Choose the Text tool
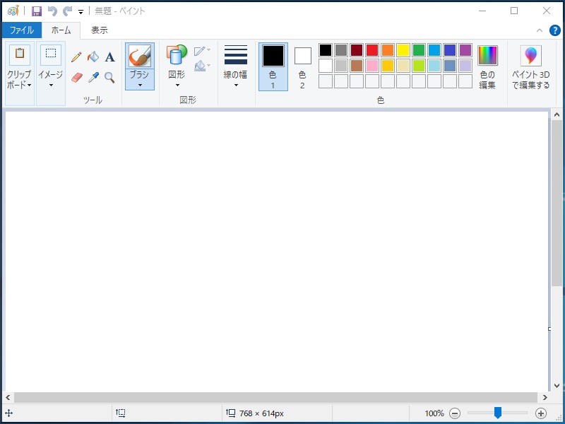This screenshot has width=565, height=424. pyautogui.click(x=109, y=57)
